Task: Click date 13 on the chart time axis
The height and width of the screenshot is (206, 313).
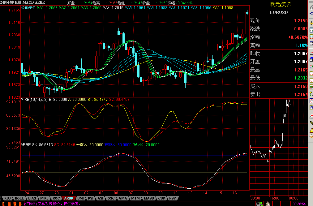Action: click(190, 193)
